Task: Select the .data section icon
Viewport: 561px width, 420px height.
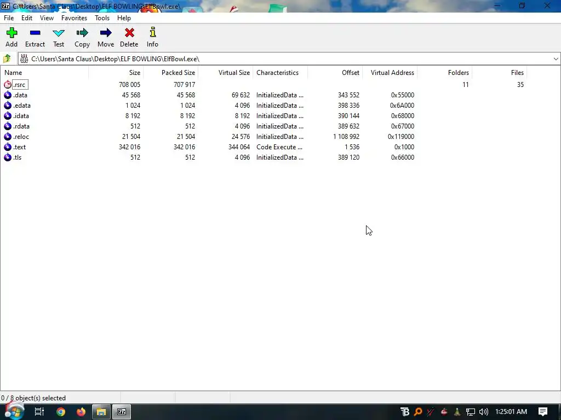Action: (x=8, y=95)
